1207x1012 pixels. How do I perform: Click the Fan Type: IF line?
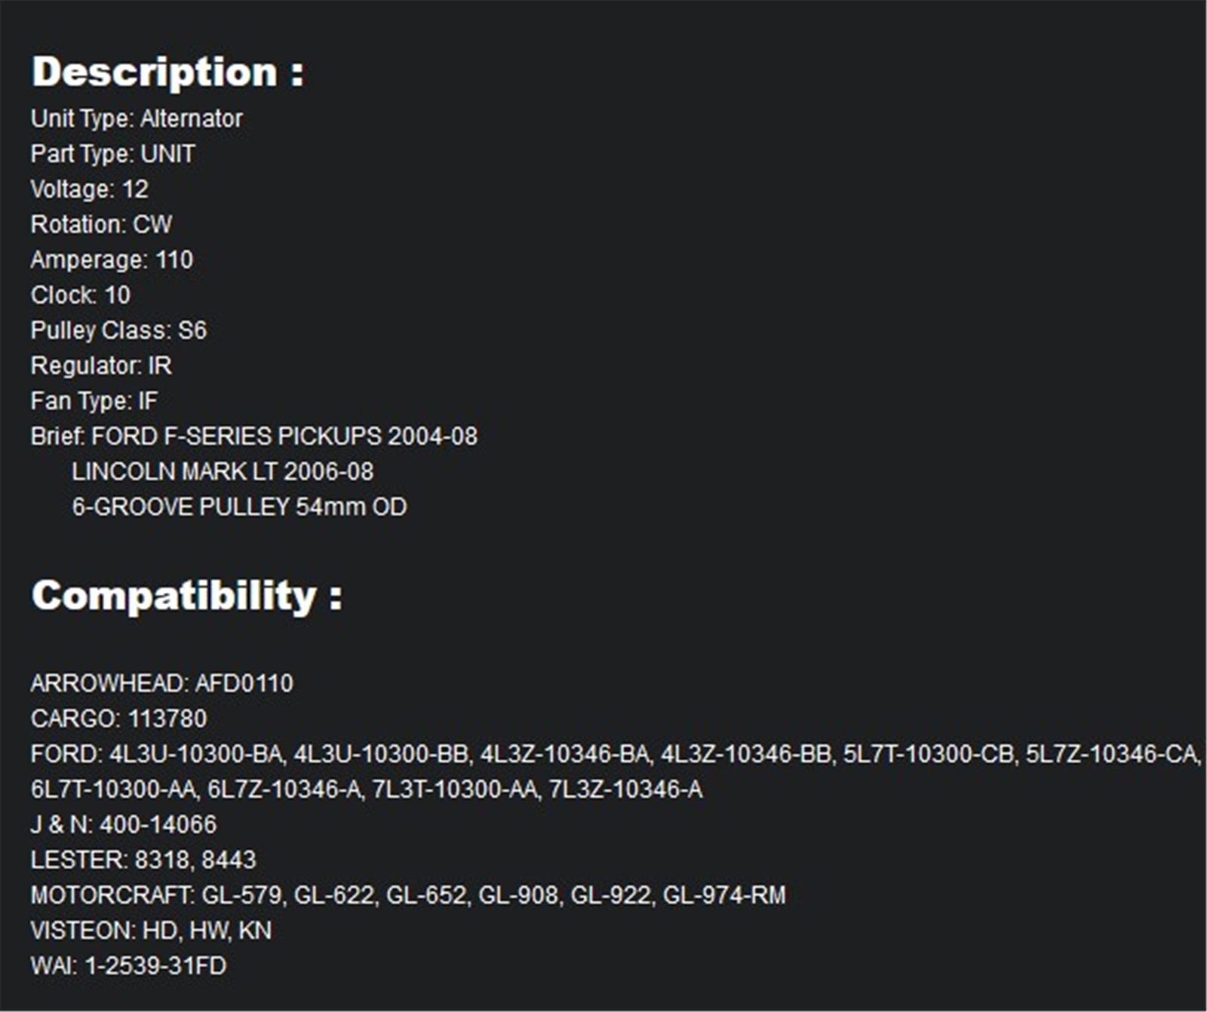(x=94, y=401)
